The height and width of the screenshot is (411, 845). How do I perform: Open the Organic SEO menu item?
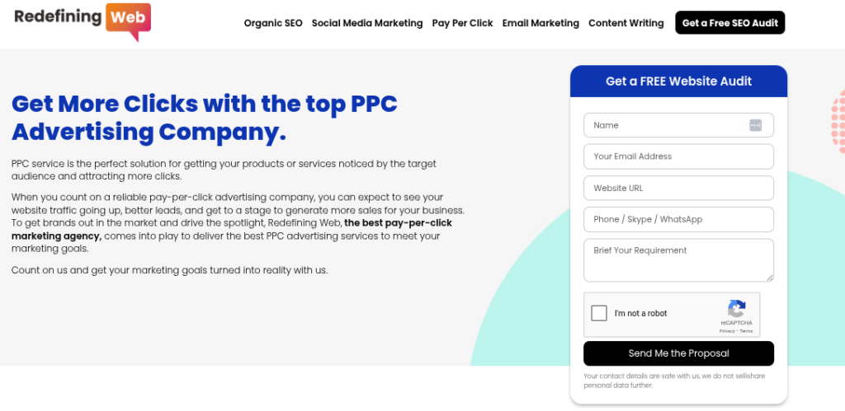(273, 23)
